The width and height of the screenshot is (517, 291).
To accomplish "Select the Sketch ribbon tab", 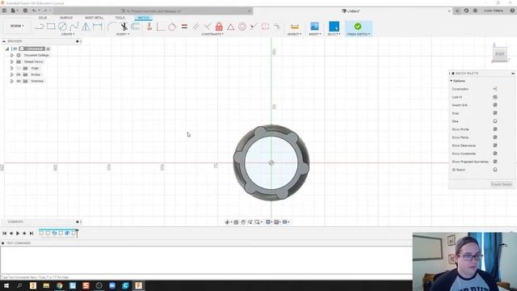I will click(x=143, y=18).
